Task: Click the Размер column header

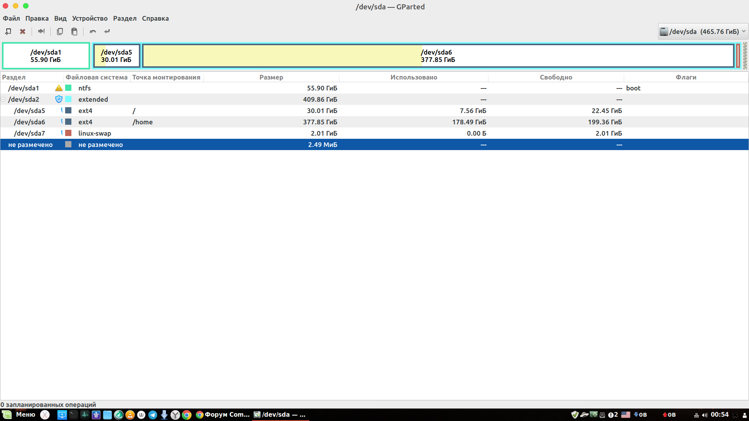Action: pyautogui.click(x=271, y=77)
